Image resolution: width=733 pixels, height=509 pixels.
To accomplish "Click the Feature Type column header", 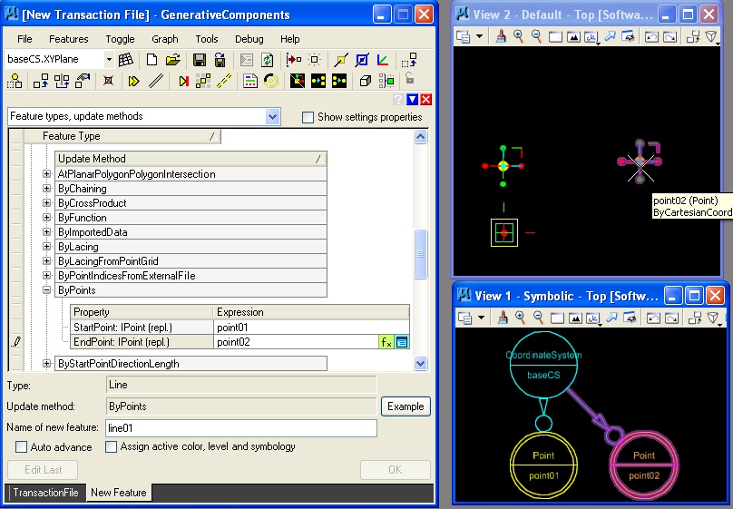I will 122,136.
